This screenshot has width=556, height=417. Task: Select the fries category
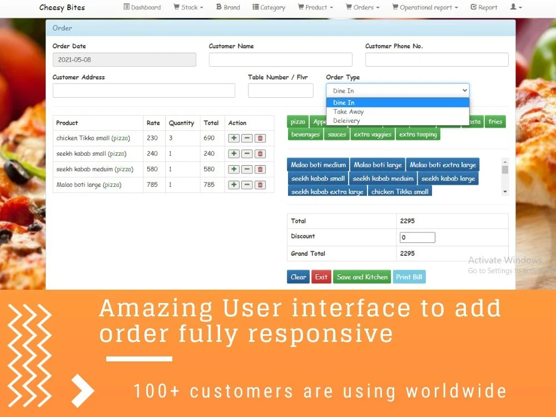495,122
